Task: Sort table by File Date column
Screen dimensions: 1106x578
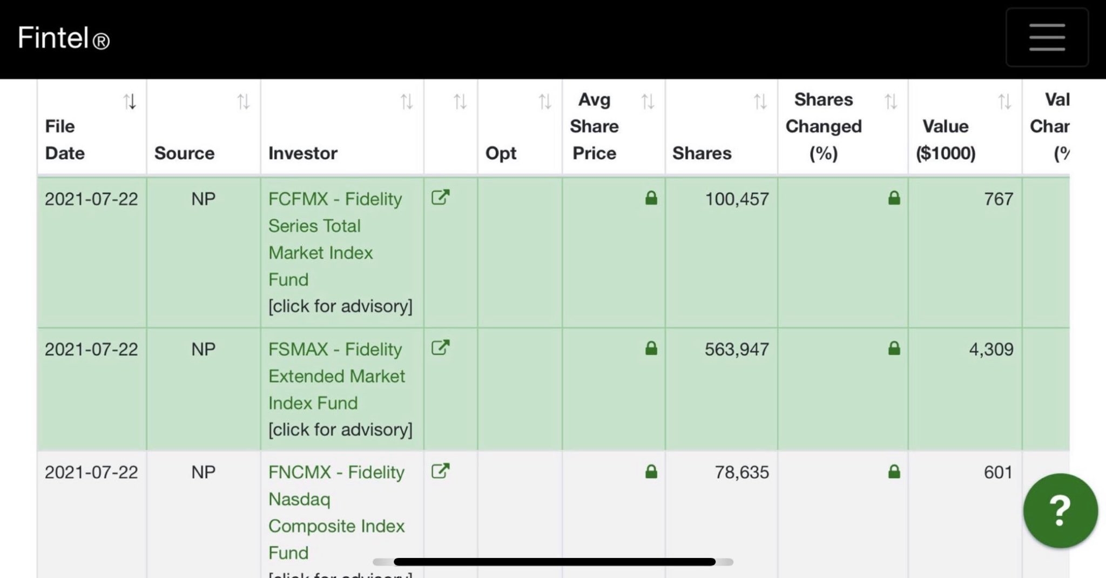Action: coord(130,102)
